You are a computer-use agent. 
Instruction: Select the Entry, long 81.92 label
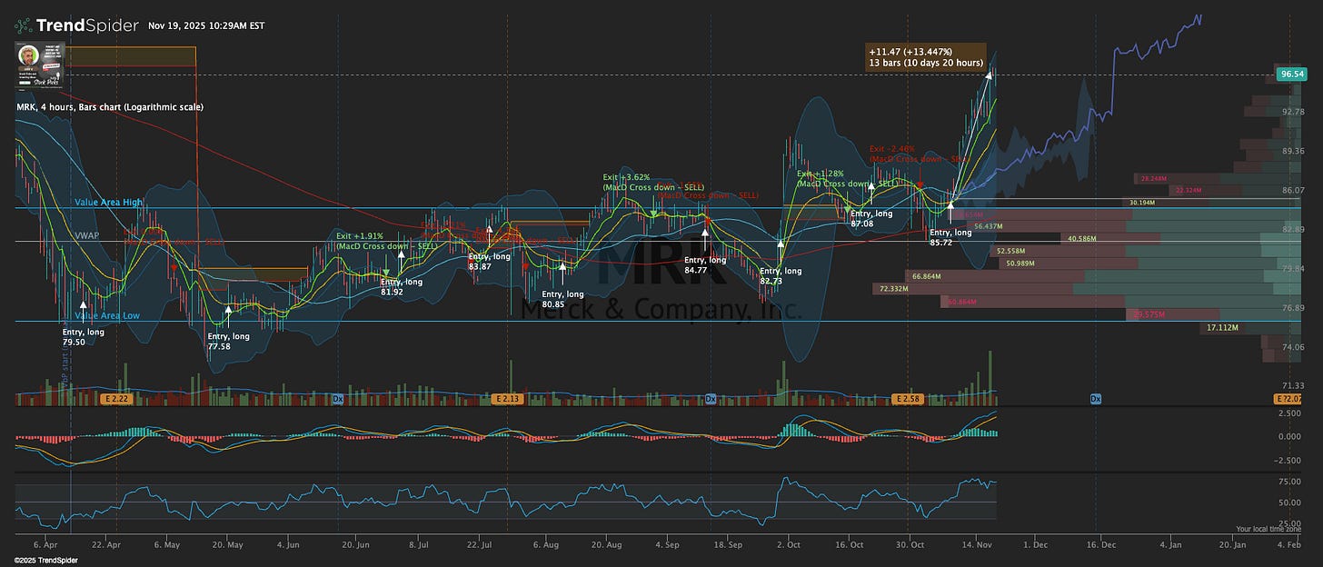pyautogui.click(x=401, y=287)
